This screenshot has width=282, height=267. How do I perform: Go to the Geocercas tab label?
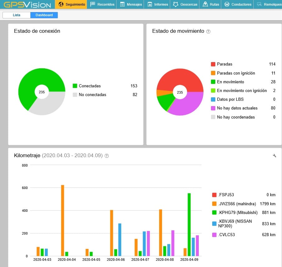[x=189, y=4]
